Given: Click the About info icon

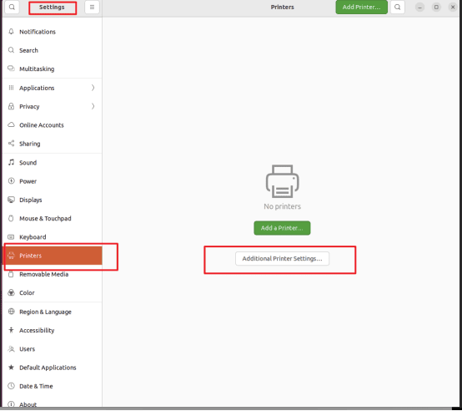Looking at the screenshot, I should pyautogui.click(x=11, y=404).
